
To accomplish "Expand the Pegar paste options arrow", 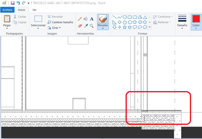I will (x=7, y=28).
